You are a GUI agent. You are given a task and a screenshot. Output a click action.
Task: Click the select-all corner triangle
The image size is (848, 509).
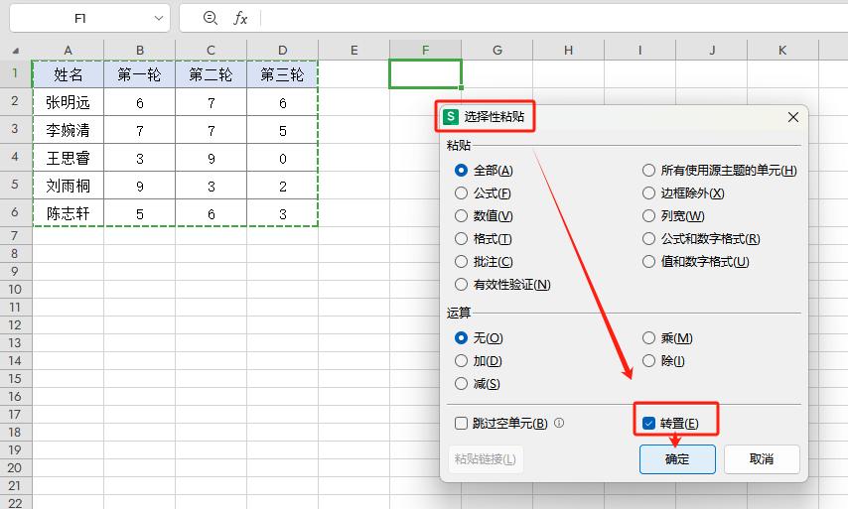click(16, 51)
